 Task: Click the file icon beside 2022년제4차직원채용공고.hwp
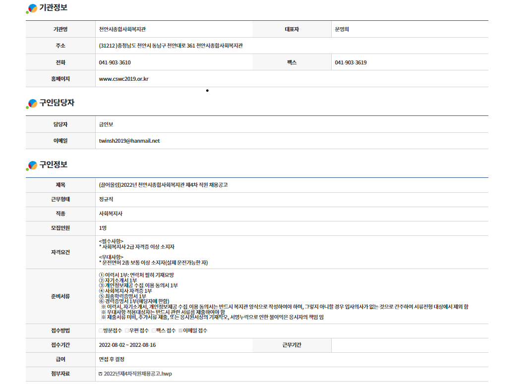click(100, 374)
